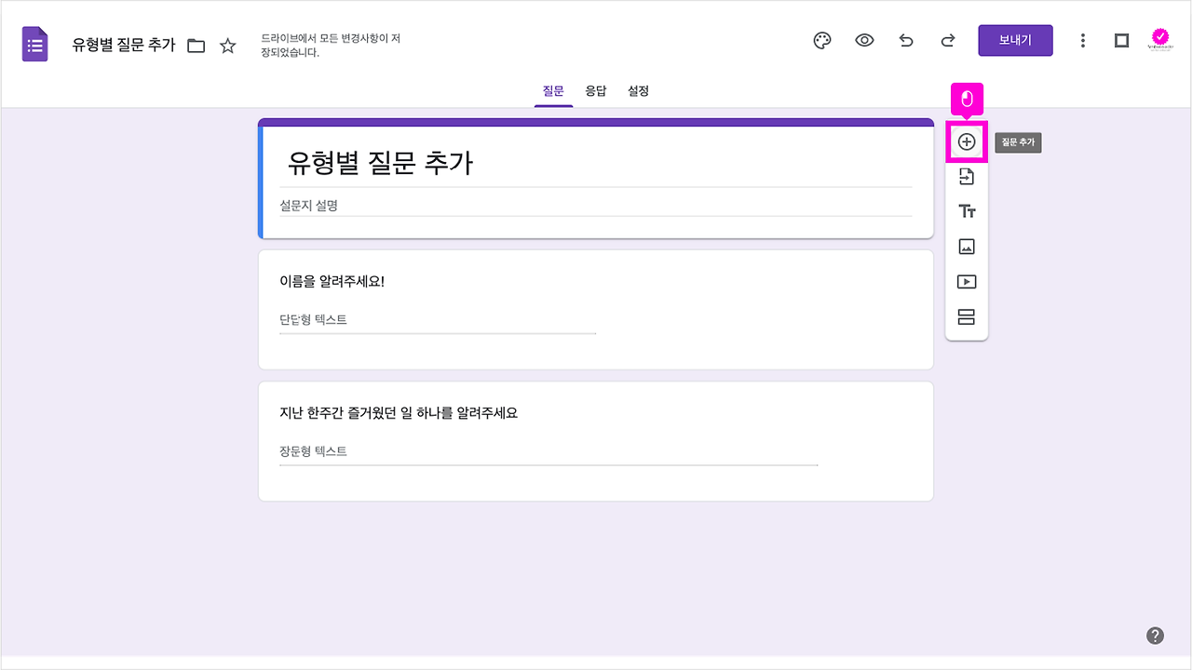
Task: Open the 설정 tab
Action: 638,90
